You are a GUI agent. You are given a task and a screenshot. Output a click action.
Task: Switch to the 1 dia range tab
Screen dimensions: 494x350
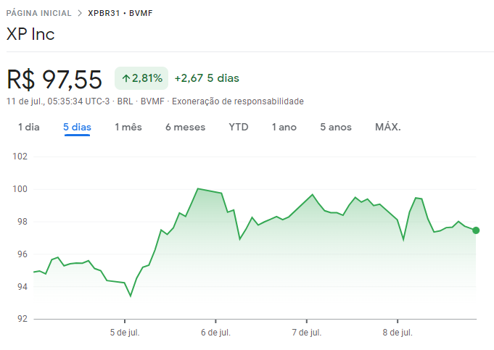pos(29,127)
